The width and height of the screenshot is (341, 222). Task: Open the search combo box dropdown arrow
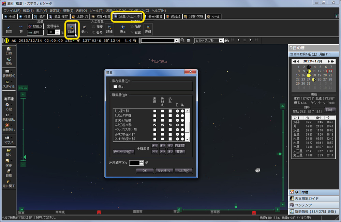click(176, 40)
